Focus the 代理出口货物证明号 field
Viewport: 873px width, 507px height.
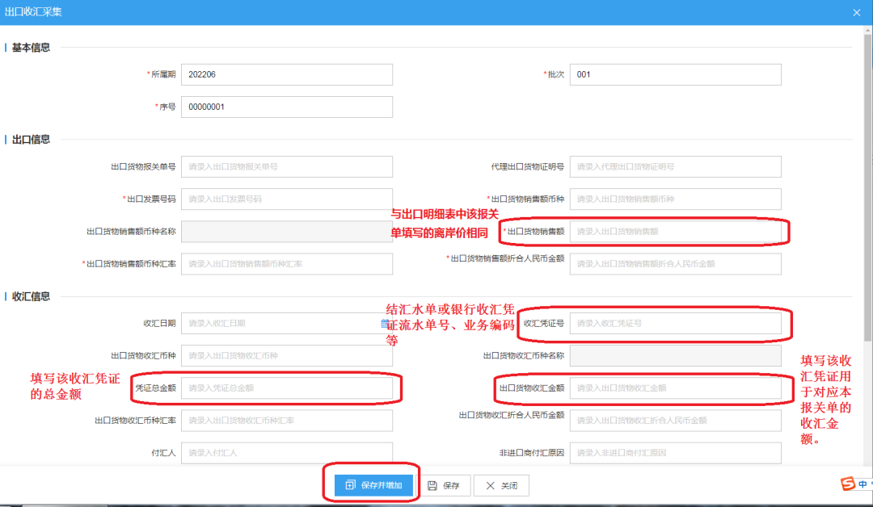(675, 166)
